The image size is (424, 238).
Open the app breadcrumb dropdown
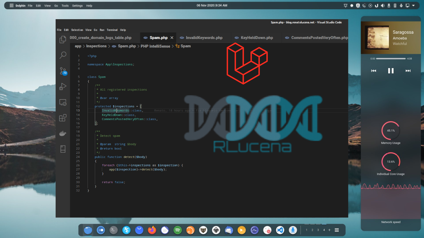pyautogui.click(x=78, y=46)
